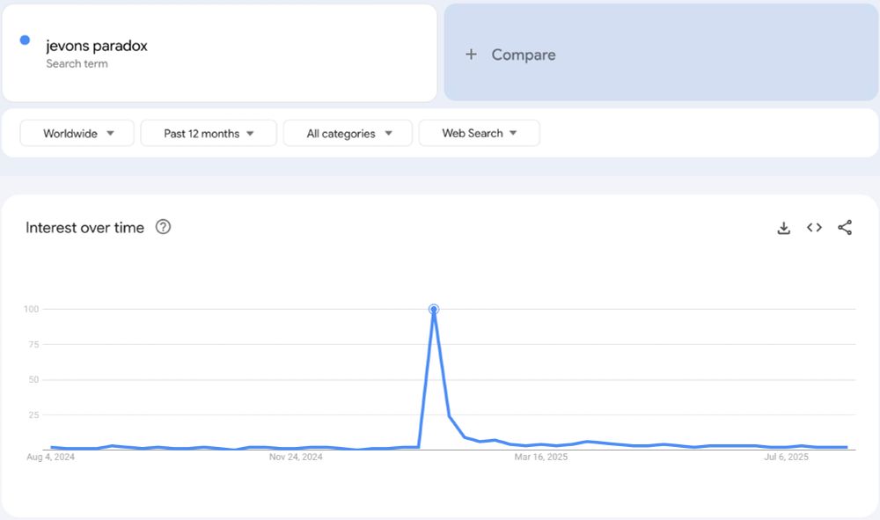Open the embed code icon
The height and width of the screenshot is (520, 880).
coord(814,227)
